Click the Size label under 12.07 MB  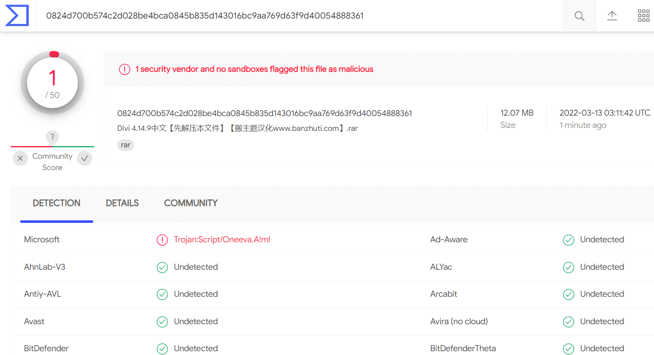pos(508,125)
